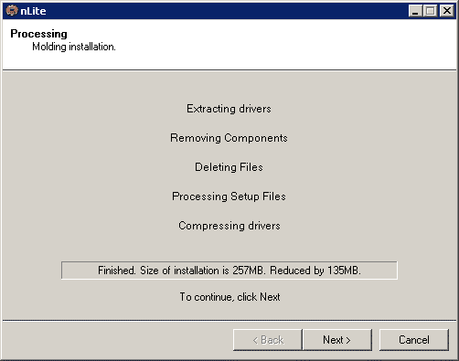
Task: Click the 'Processing' header title
Action: click(38, 34)
